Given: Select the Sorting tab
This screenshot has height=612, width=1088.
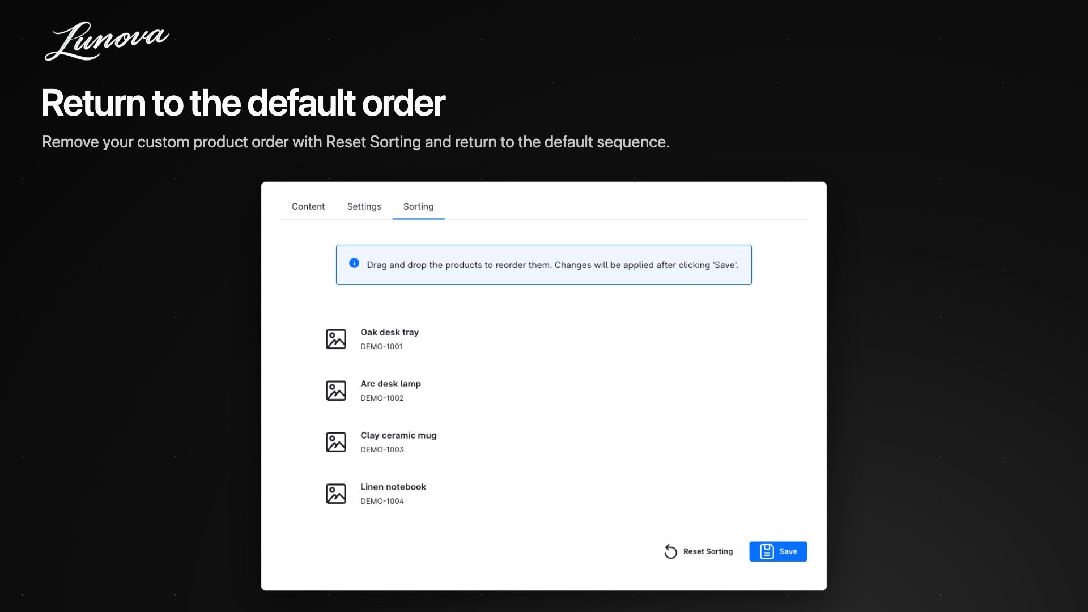Looking at the screenshot, I should [418, 206].
